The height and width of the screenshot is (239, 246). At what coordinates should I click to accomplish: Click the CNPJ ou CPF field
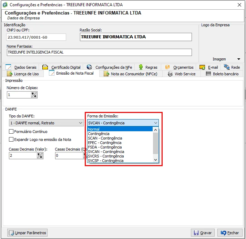pos(36,37)
